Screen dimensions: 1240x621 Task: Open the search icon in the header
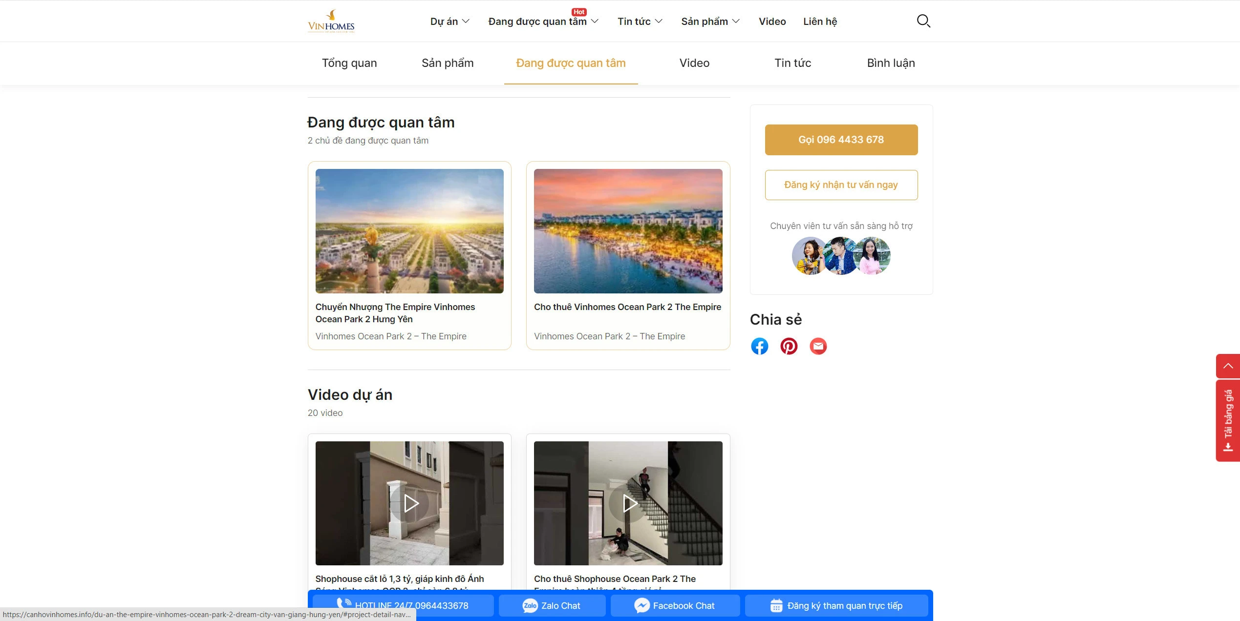coord(923,21)
